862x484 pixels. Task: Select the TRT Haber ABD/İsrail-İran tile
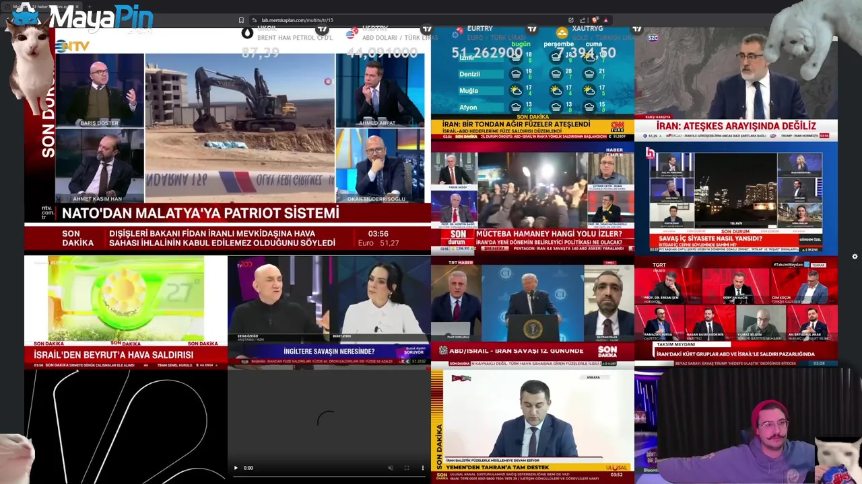tap(532, 312)
